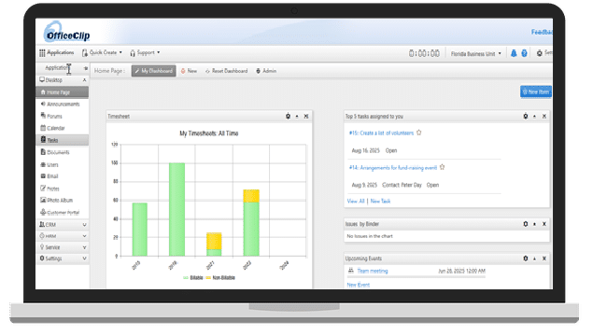Close the Timesheet widget

[x=306, y=117]
